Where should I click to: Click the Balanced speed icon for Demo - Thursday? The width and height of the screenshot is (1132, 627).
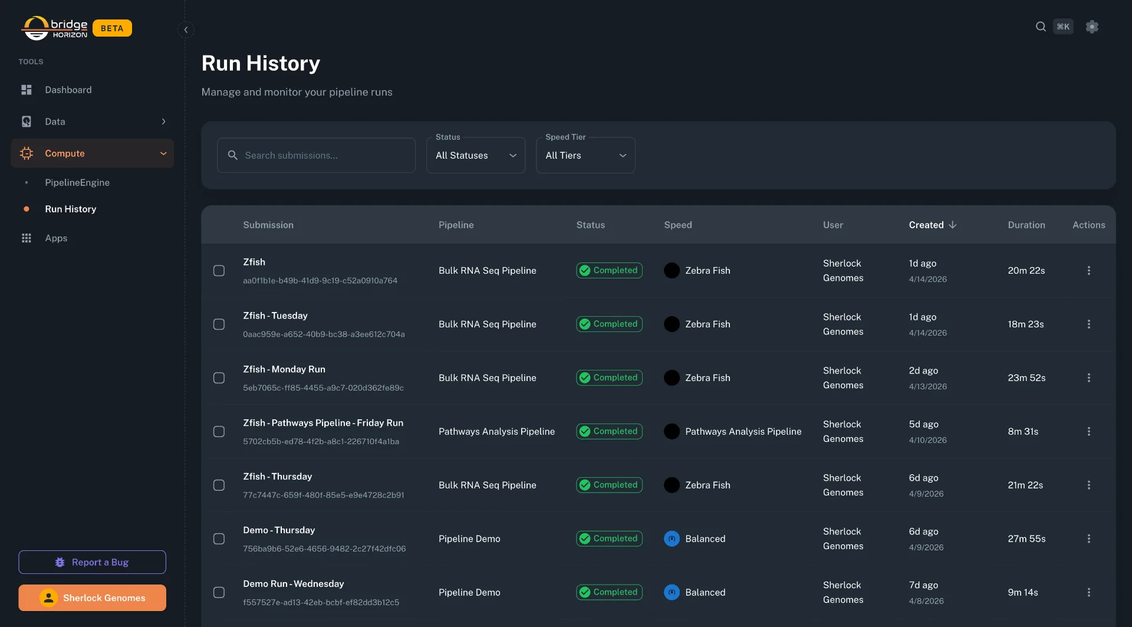(672, 539)
